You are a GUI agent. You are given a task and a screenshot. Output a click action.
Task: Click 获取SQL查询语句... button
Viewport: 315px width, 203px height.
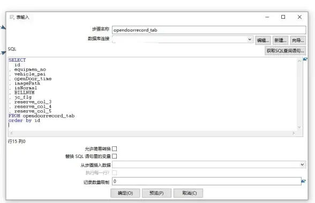[285, 51]
